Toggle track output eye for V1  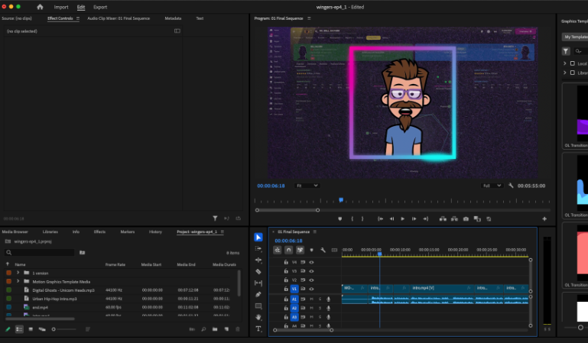coord(312,290)
